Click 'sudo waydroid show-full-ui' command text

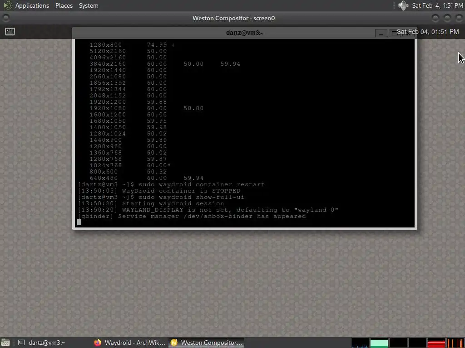[191, 197]
